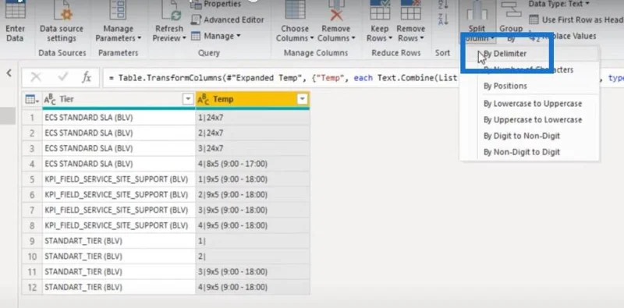Select the Temp cell in row 11

(252, 272)
